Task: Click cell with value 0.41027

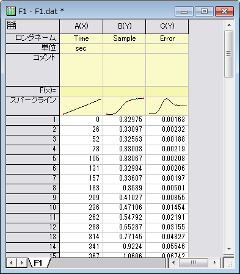Action: [125, 198]
